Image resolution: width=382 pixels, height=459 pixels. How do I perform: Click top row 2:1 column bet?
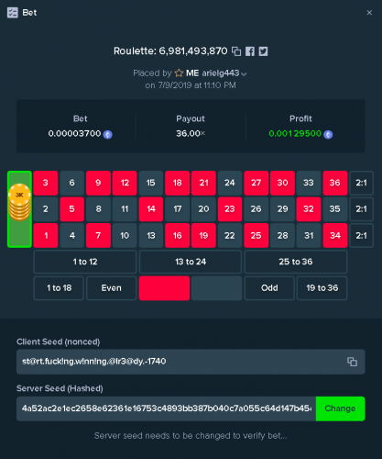[361, 183]
